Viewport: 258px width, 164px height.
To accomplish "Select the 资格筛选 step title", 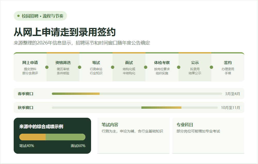I will pyautogui.click(x=63, y=63).
